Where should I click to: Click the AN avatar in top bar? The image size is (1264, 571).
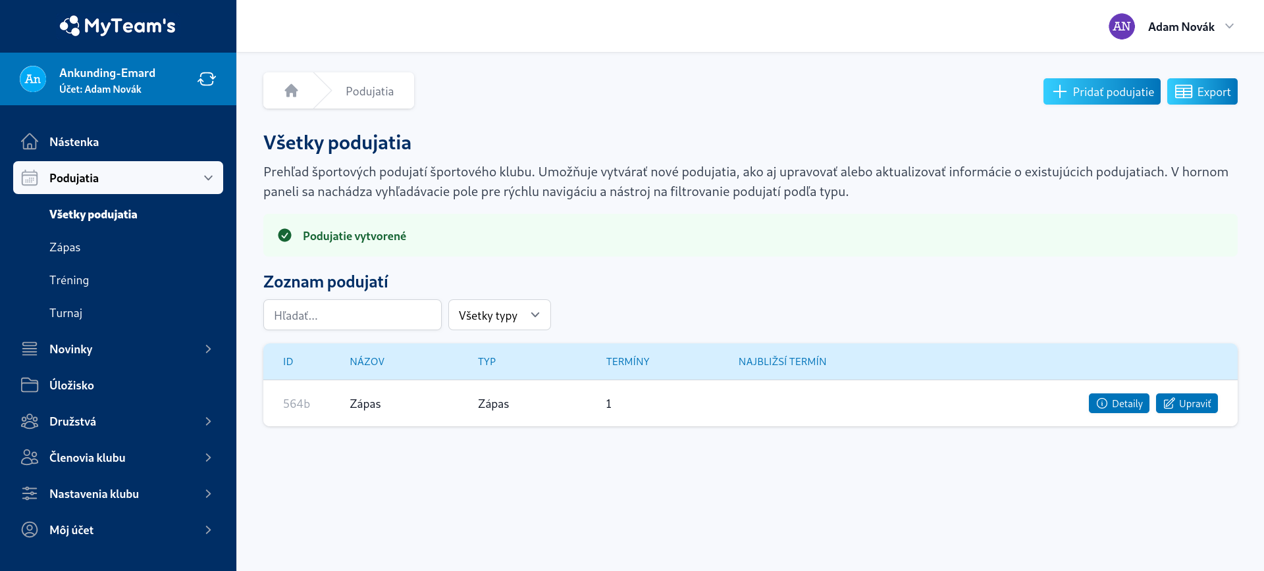(x=1122, y=26)
